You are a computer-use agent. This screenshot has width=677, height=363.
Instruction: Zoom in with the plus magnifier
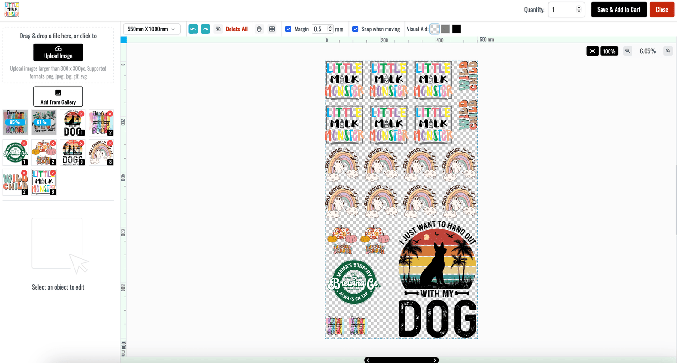click(668, 51)
